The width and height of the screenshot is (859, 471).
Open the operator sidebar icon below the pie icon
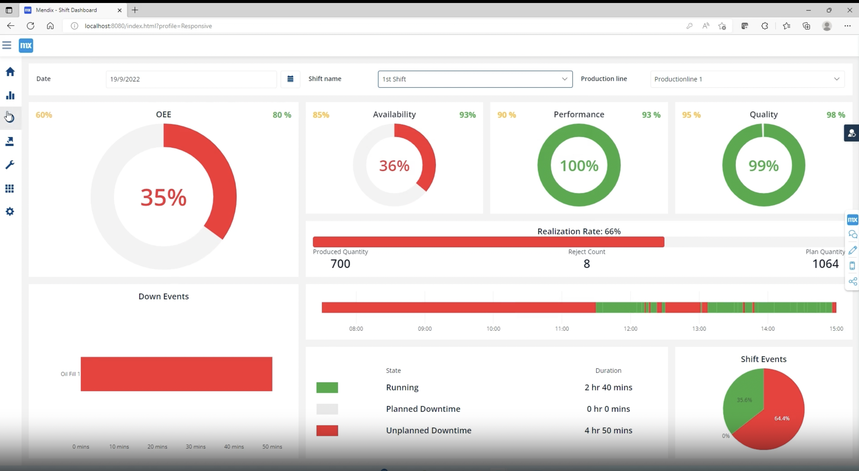(10, 141)
